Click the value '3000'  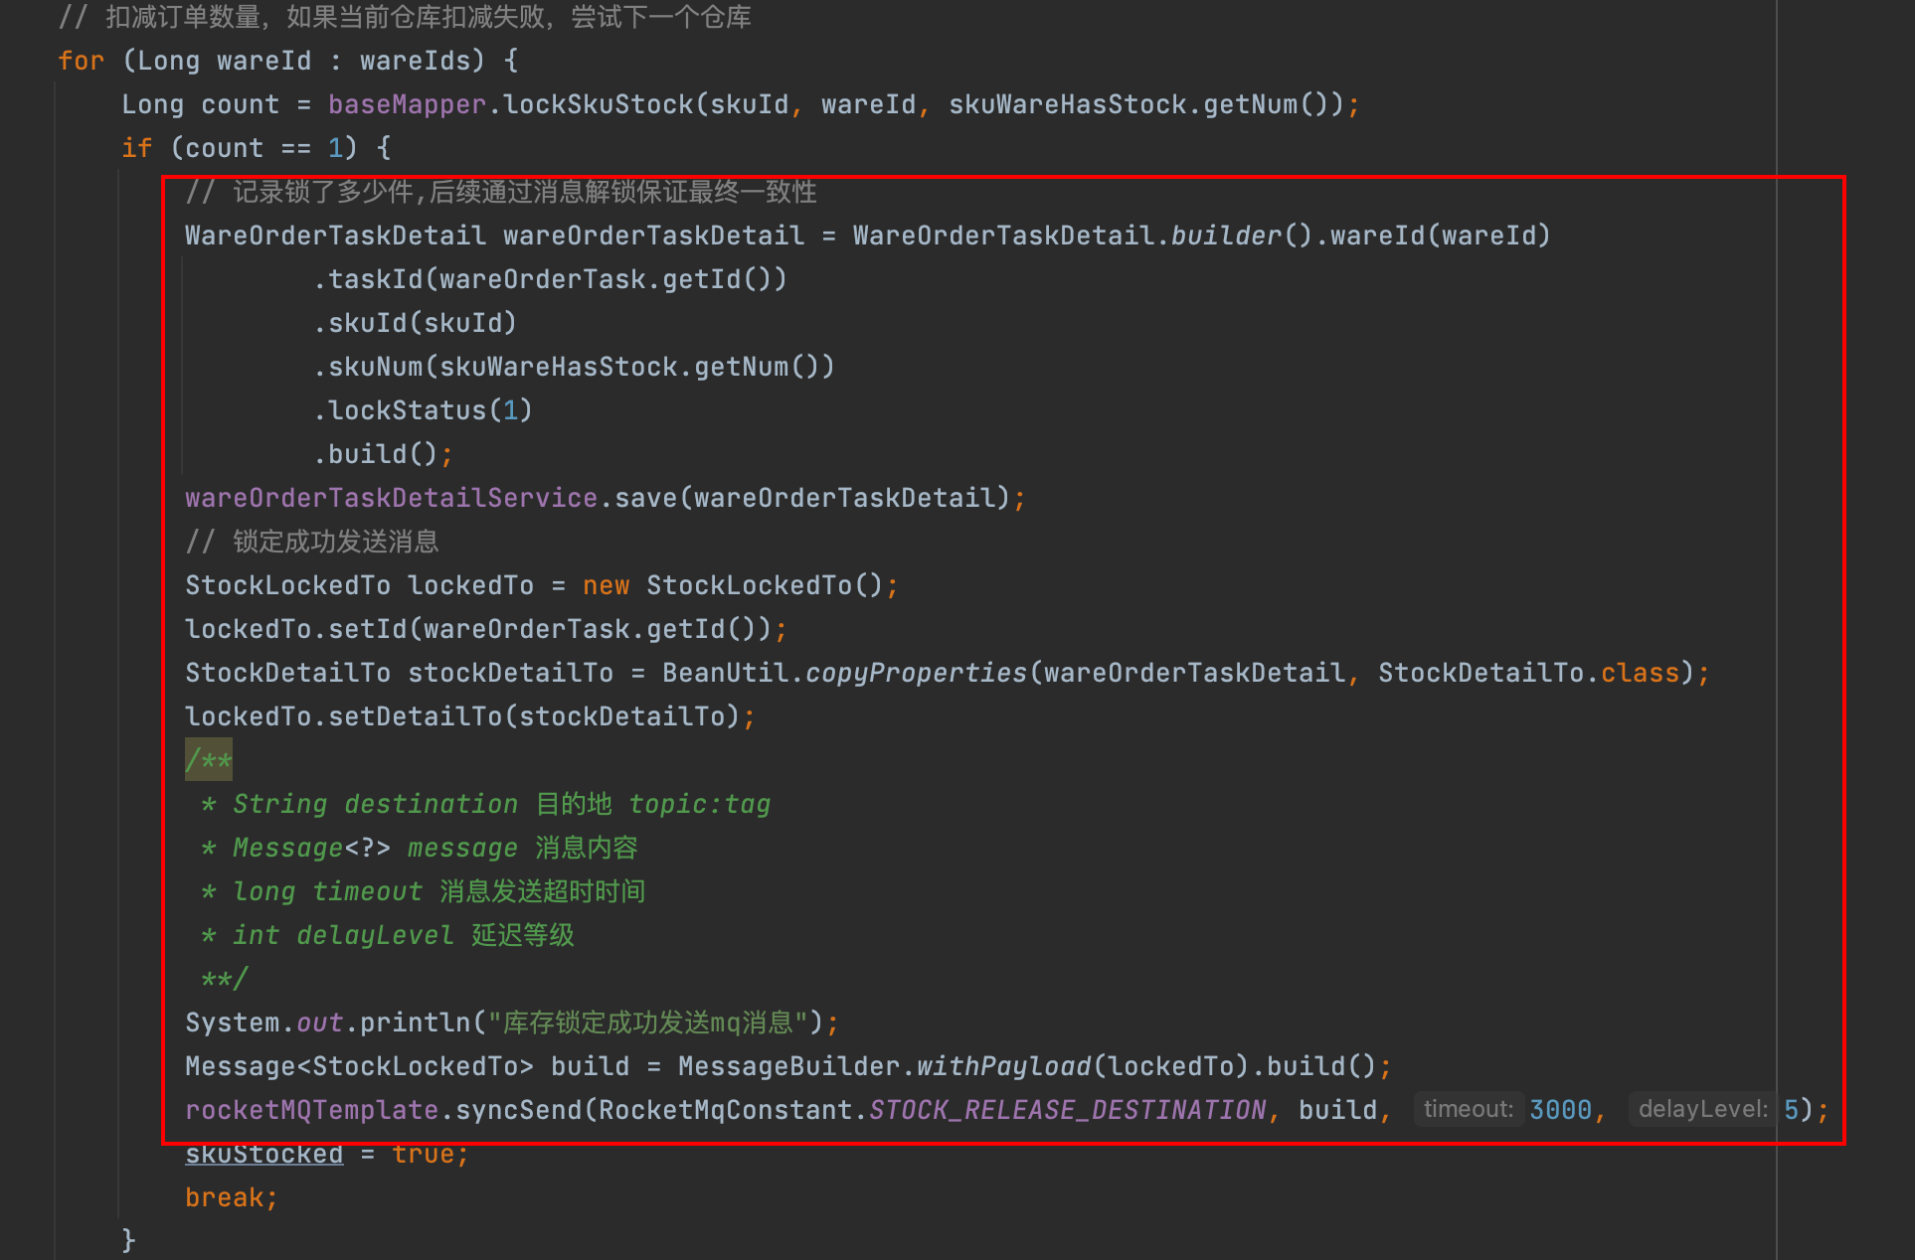[x=1560, y=1110]
